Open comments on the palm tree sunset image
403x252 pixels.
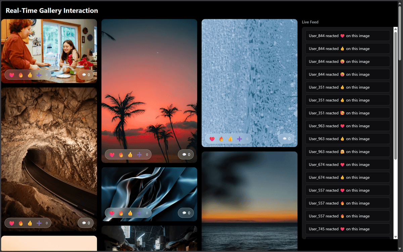(x=186, y=155)
